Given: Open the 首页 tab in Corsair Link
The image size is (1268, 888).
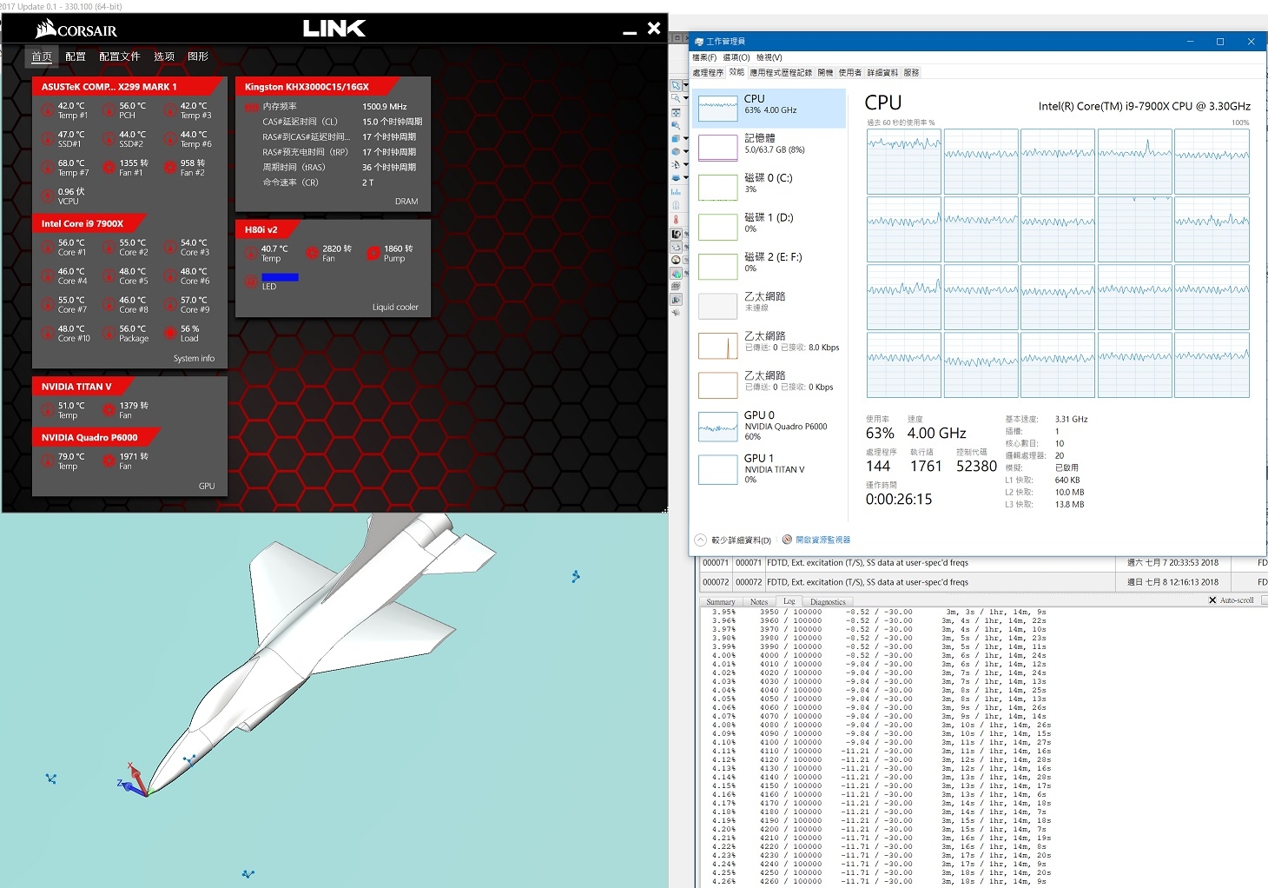Looking at the screenshot, I should click(x=42, y=56).
